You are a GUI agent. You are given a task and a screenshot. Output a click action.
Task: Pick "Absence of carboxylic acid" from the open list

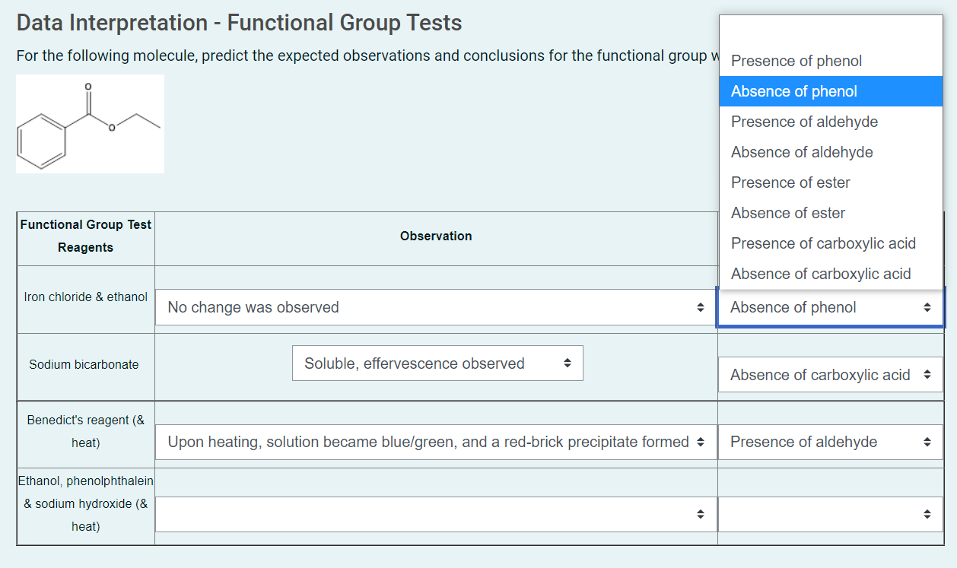820,274
